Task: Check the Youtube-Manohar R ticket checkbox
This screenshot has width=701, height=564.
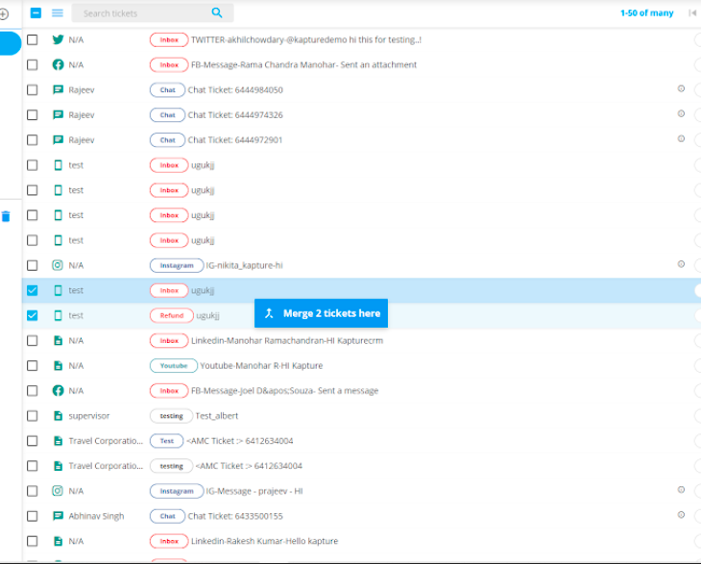Action: 33,365
